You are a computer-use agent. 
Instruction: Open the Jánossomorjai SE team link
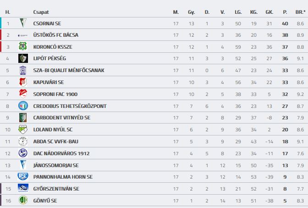55,165
